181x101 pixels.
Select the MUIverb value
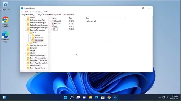pyautogui.click(x=57, y=24)
